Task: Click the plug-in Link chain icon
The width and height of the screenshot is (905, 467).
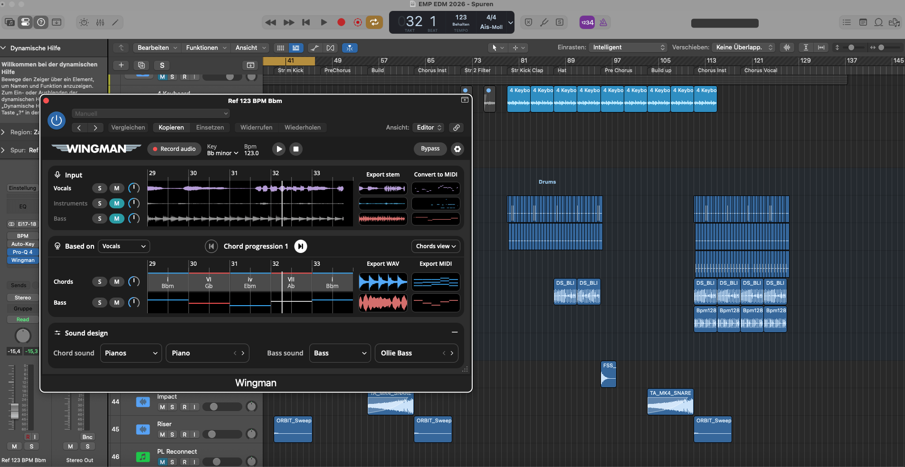Action: click(x=456, y=128)
